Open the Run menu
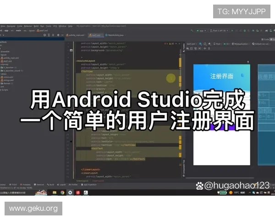The height and width of the screenshot is (220, 275). coord(42,26)
